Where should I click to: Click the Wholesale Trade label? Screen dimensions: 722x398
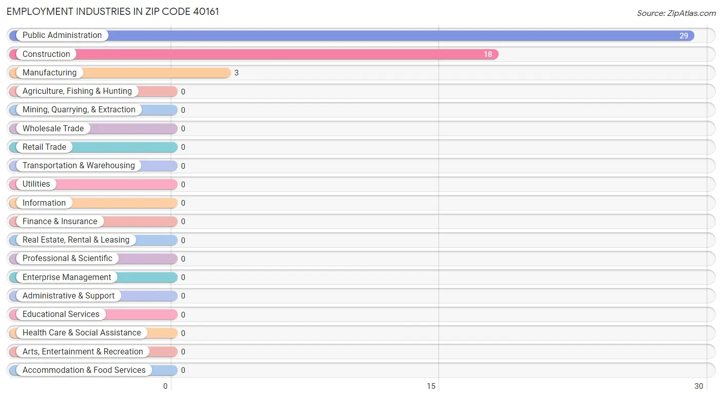(x=53, y=128)
